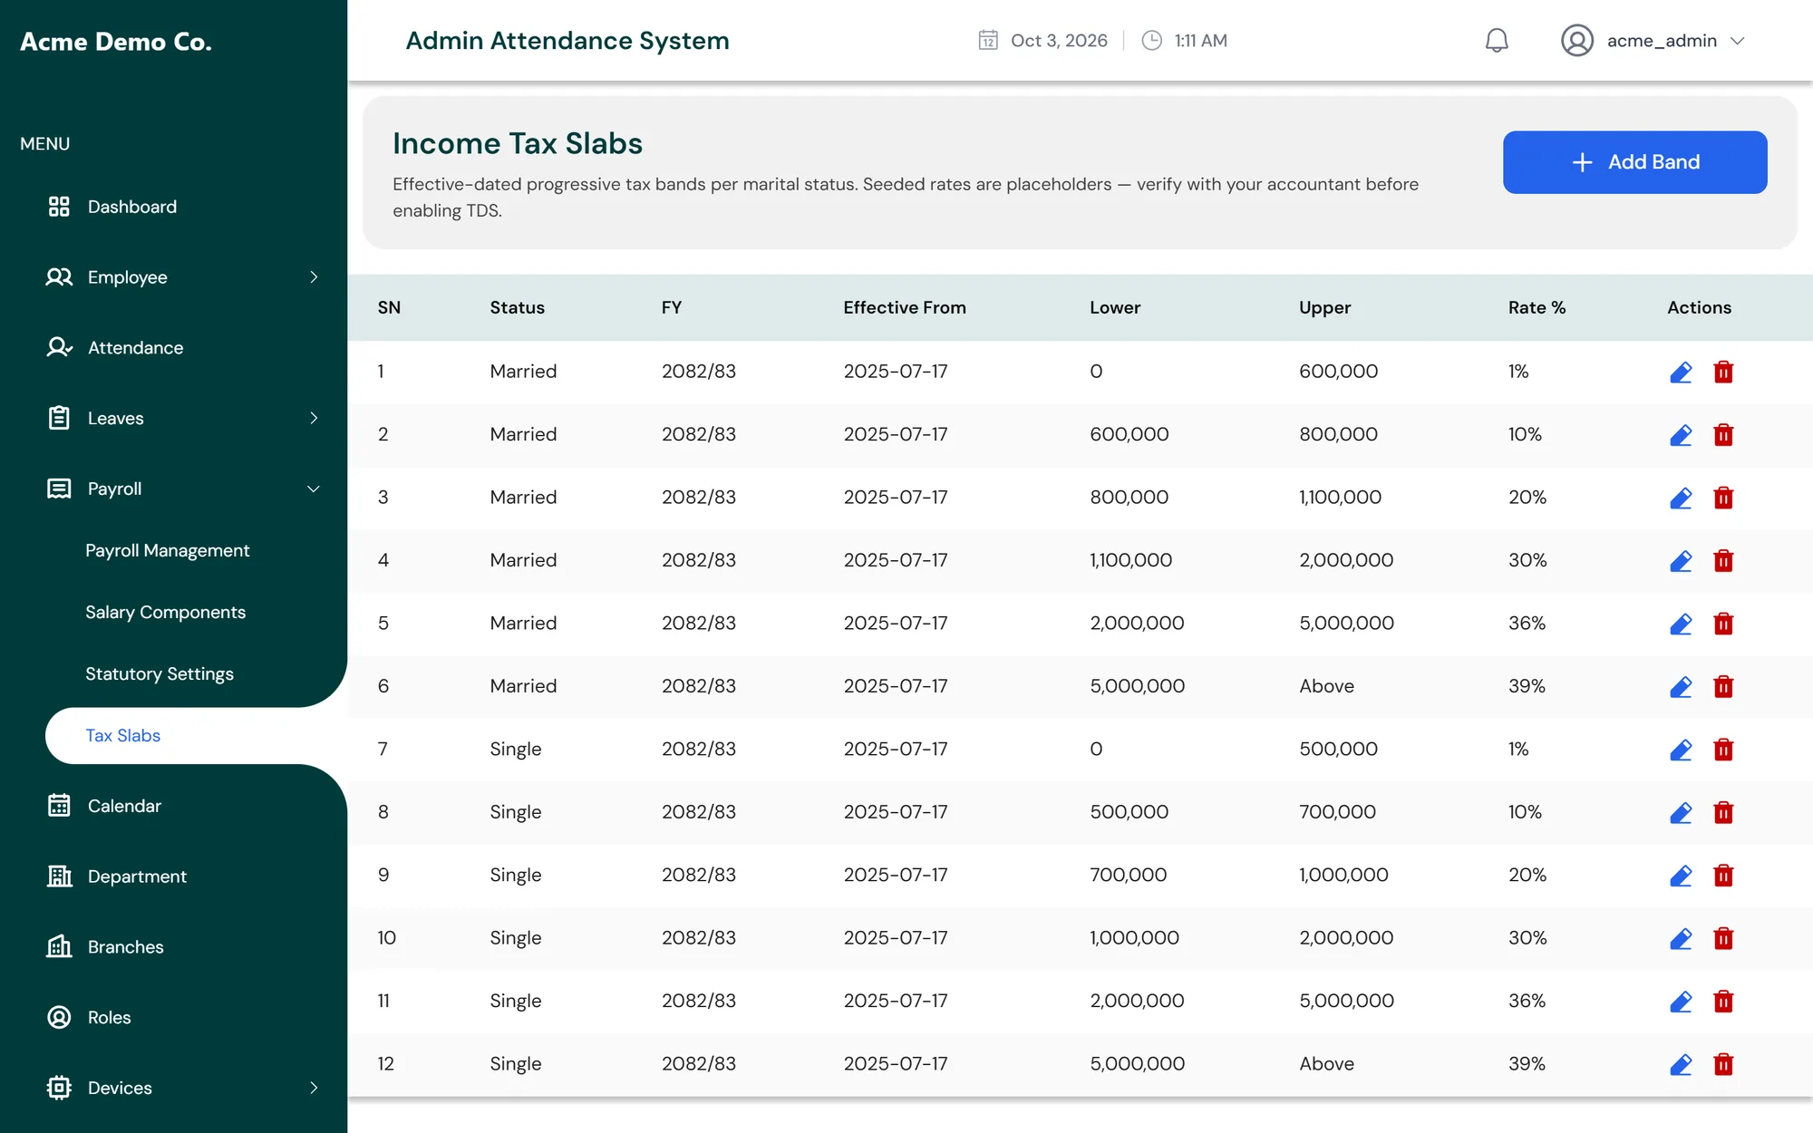Click the Lower column header
The image size is (1813, 1133).
[x=1115, y=307]
